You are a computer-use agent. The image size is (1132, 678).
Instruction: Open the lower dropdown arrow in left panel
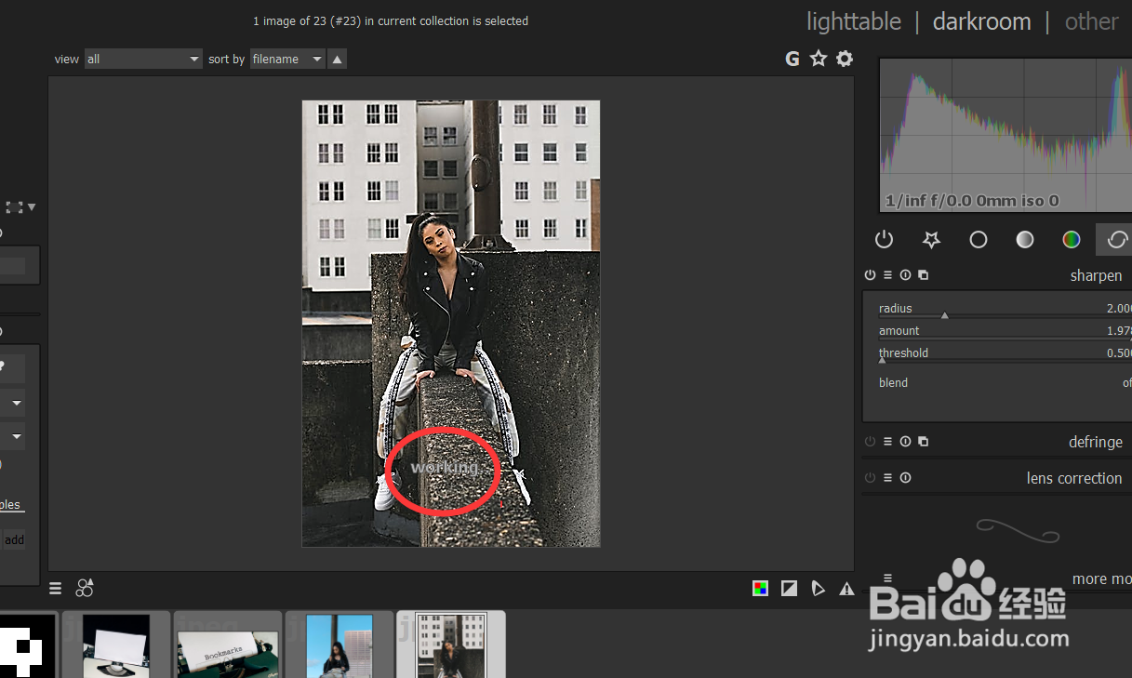pyautogui.click(x=16, y=435)
